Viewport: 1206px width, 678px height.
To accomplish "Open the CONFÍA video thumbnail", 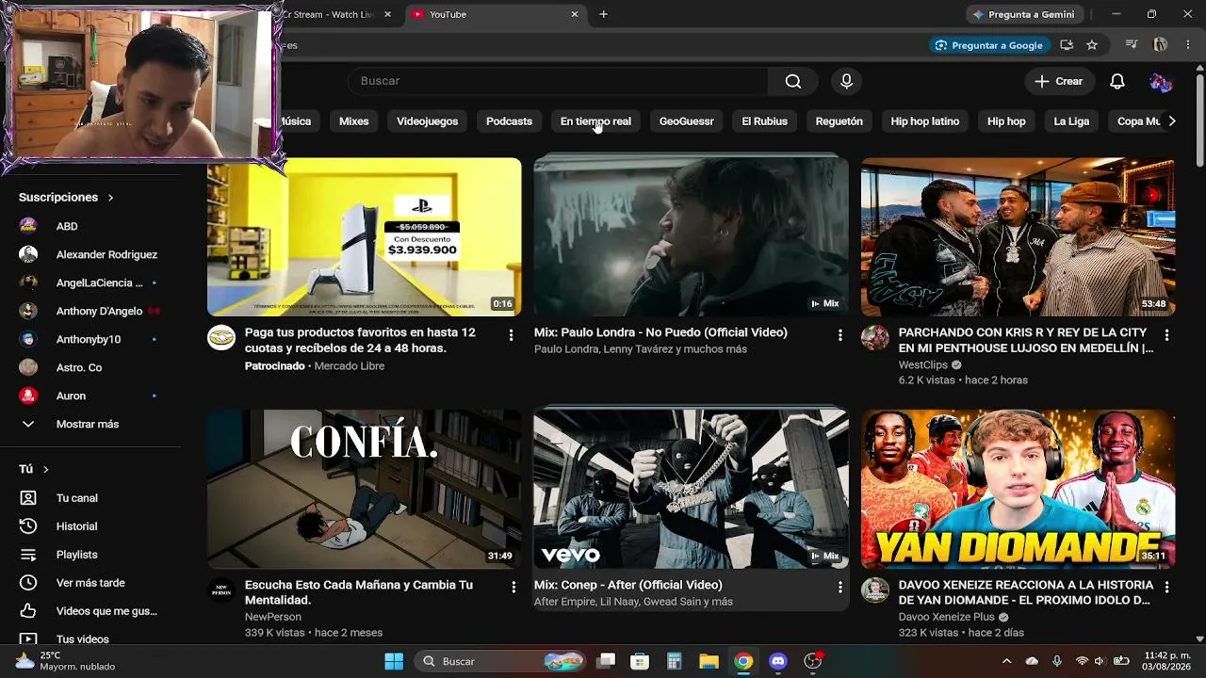I will 364,489.
